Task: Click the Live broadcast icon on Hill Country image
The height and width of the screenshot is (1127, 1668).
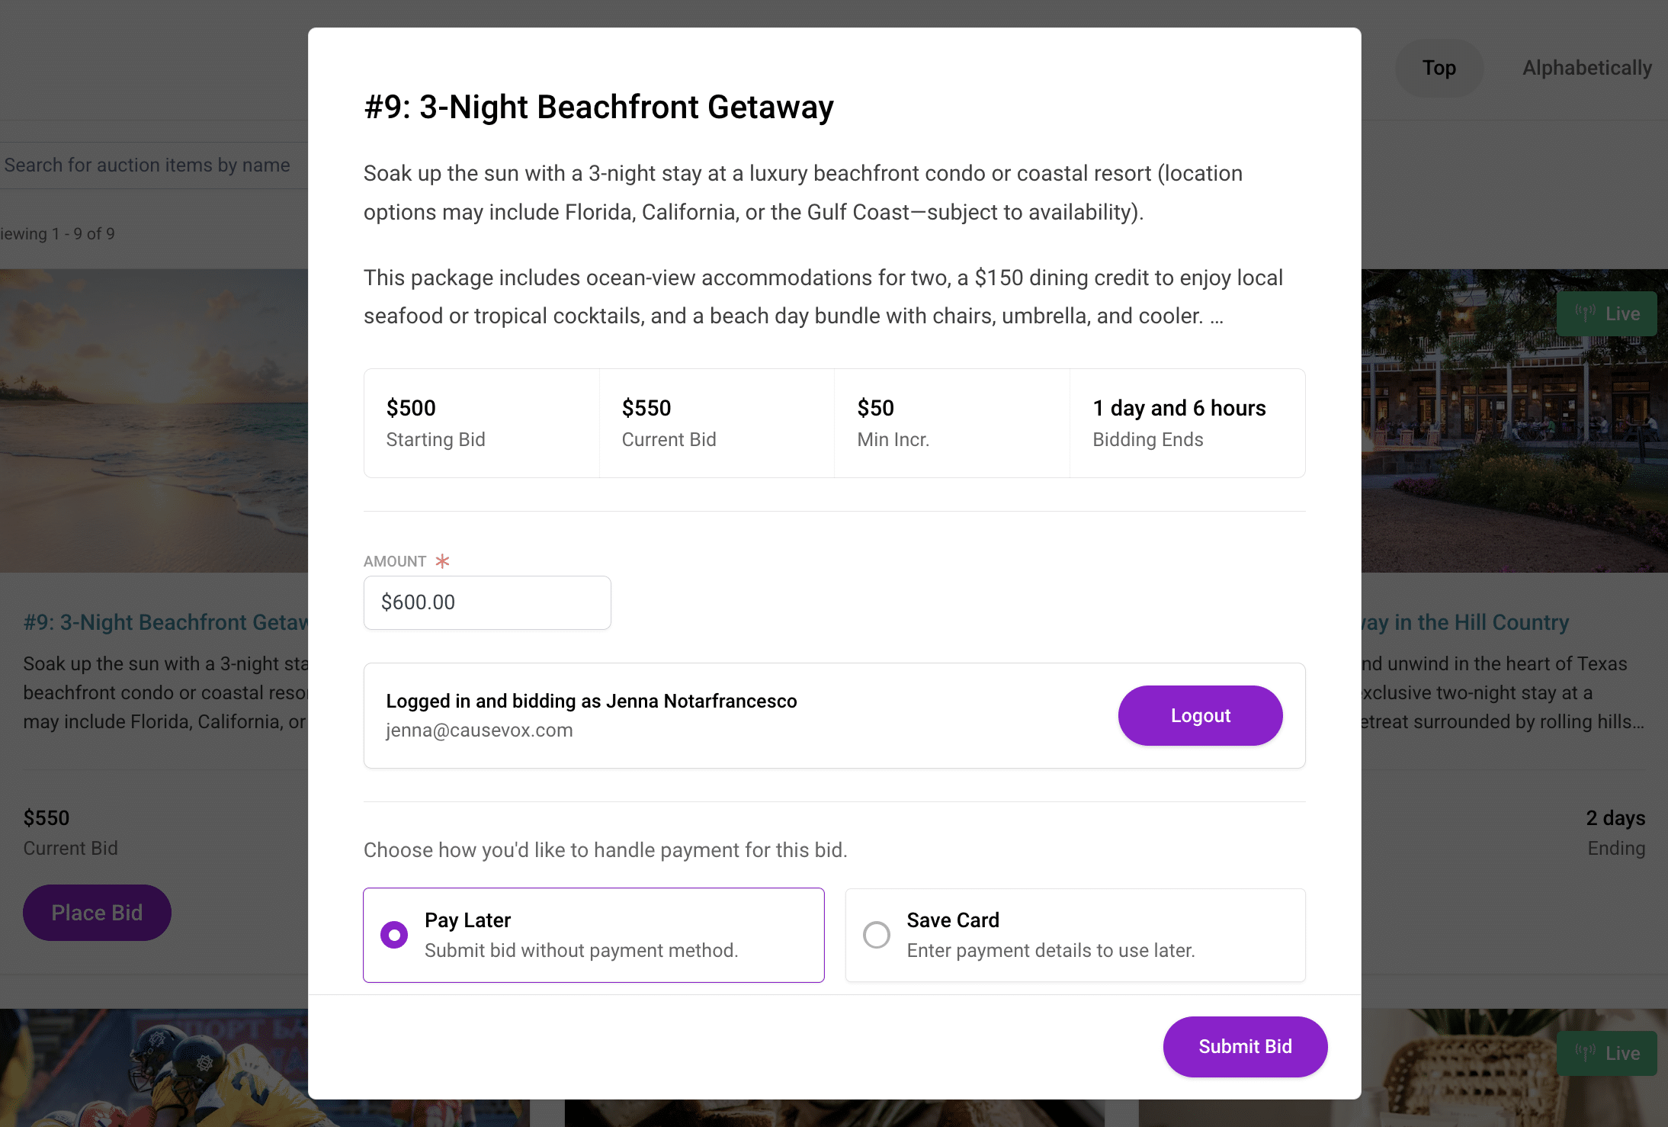Action: pyautogui.click(x=1586, y=313)
